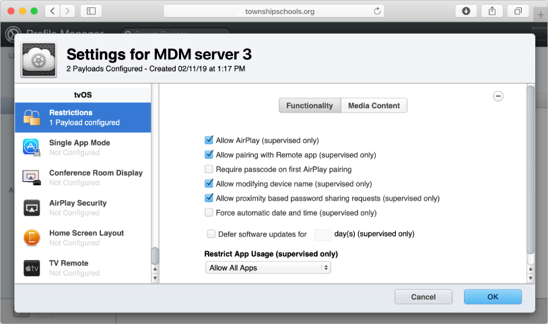Viewport: 548px width, 324px height.
Task: Click the AirPlay Security icon
Action: pyautogui.click(x=32, y=207)
